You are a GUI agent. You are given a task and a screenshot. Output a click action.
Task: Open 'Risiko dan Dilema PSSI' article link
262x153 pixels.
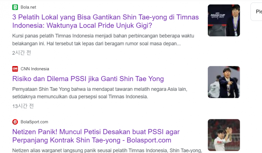click(x=88, y=79)
